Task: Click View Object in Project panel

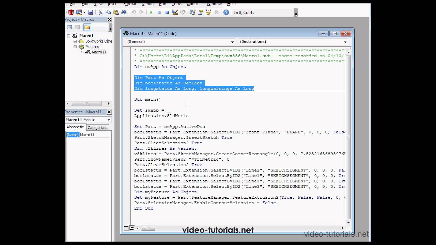Action: click(x=77, y=27)
